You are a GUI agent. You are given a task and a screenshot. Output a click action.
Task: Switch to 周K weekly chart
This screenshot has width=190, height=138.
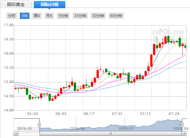[x=37, y=16]
